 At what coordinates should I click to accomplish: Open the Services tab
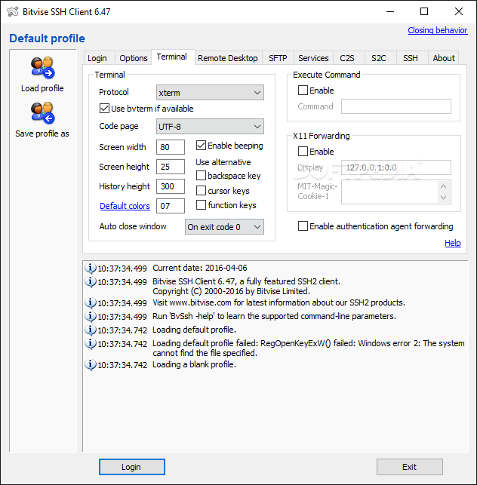(313, 58)
